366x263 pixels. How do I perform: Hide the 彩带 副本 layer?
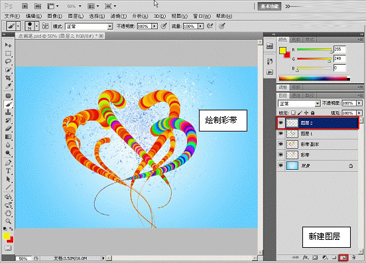pos(281,144)
